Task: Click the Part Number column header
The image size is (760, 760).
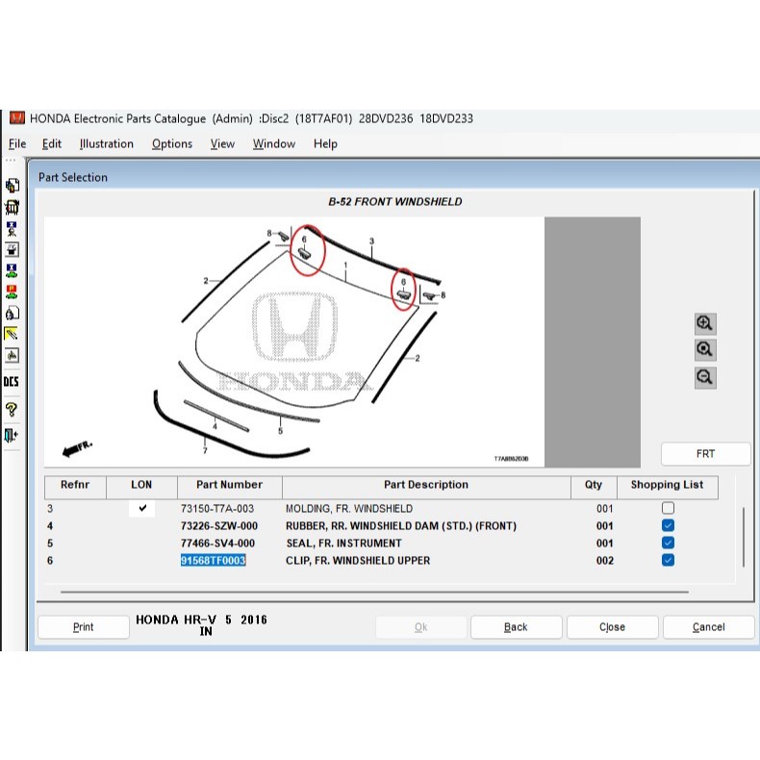Action: tap(230, 487)
